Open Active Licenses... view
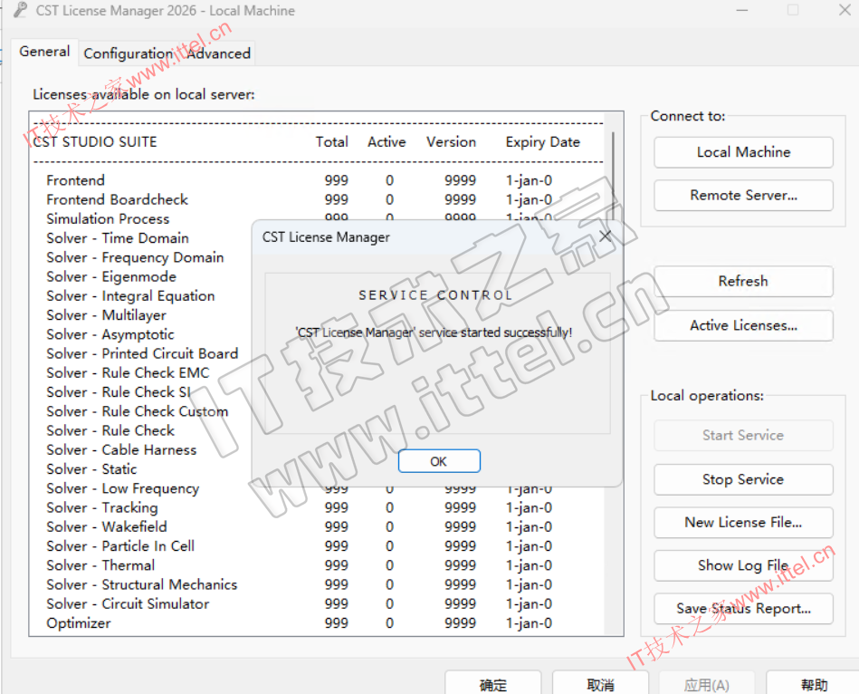Image resolution: width=859 pixels, height=694 pixels. point(742,325)
